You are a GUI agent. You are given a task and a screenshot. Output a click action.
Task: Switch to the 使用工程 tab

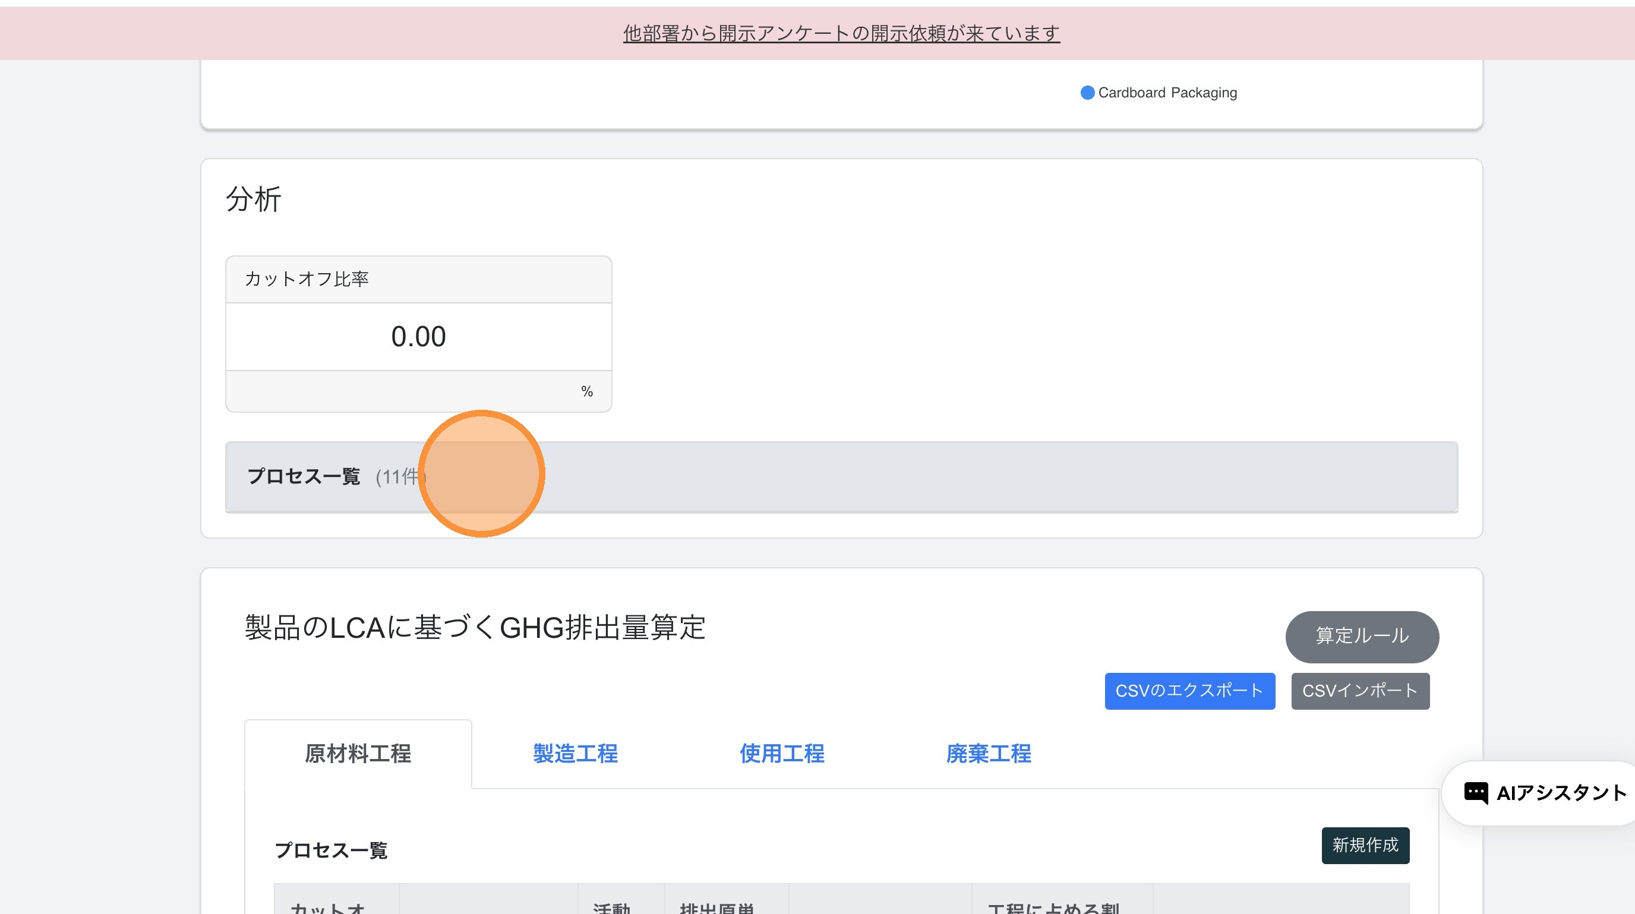[781, 754]
